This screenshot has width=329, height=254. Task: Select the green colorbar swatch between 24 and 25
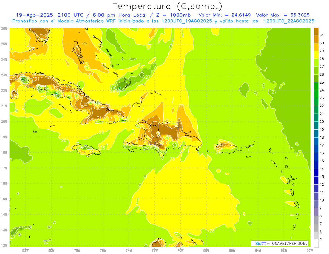pos(316,86)
